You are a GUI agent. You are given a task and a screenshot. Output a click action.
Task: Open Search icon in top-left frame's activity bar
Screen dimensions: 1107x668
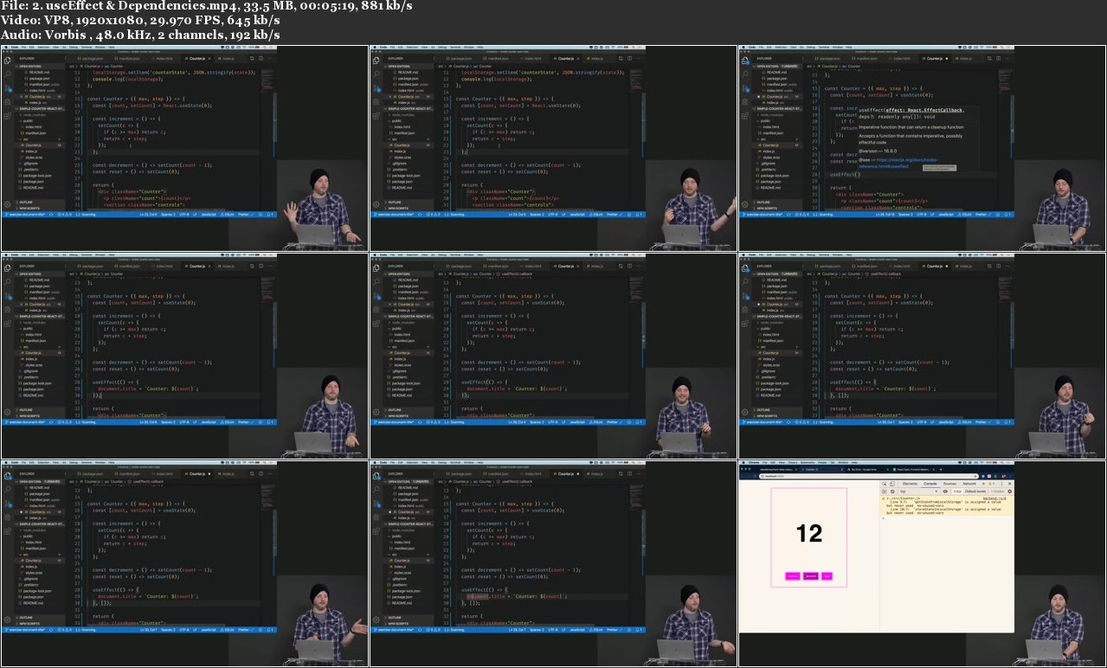click(8, 74)
